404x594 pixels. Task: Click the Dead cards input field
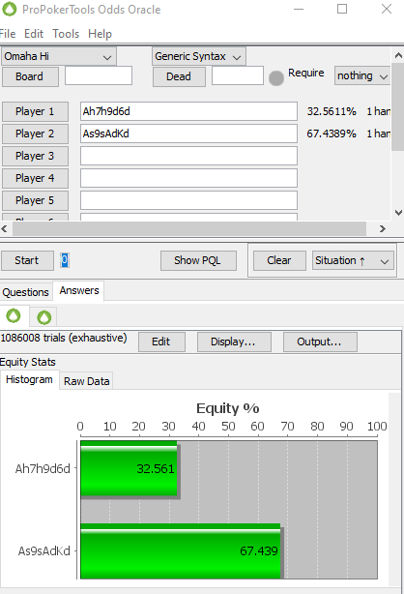click(x=238, y=75)
